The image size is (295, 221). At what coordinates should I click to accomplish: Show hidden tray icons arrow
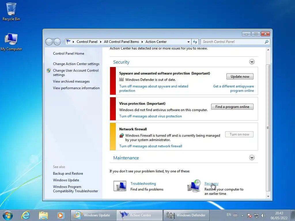coord(242,216)
